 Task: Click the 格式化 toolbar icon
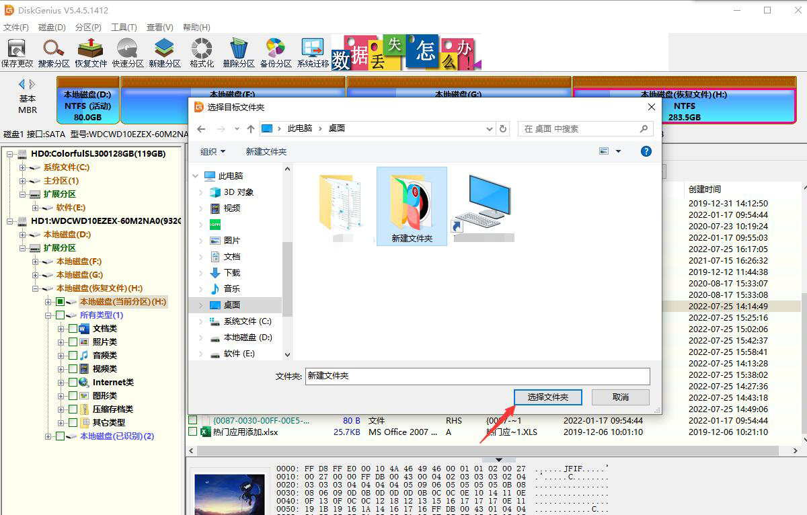coord(200,51)
